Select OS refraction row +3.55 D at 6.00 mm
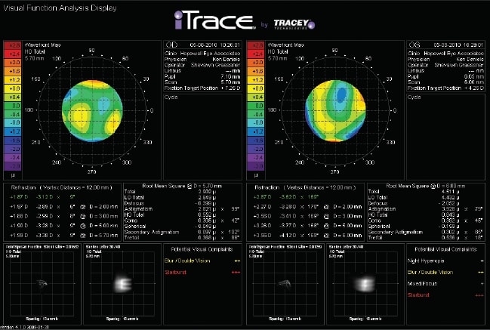 (x=307, y=236)
